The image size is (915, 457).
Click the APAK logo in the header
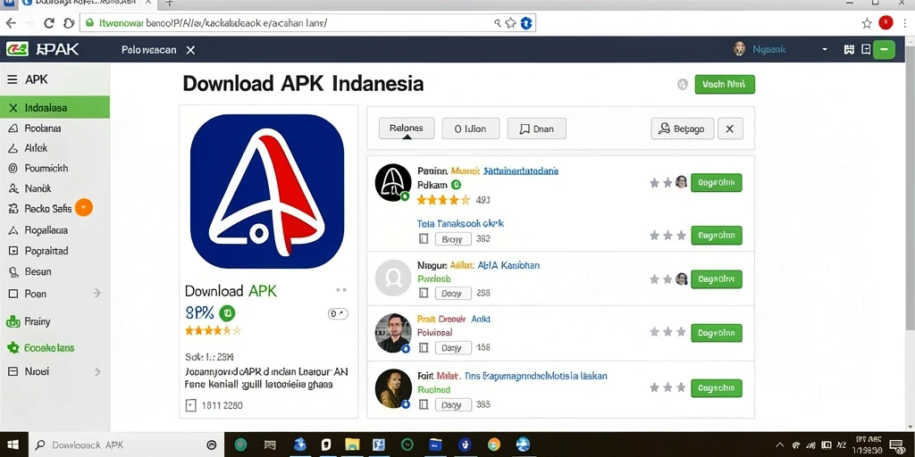pos(43,50)
